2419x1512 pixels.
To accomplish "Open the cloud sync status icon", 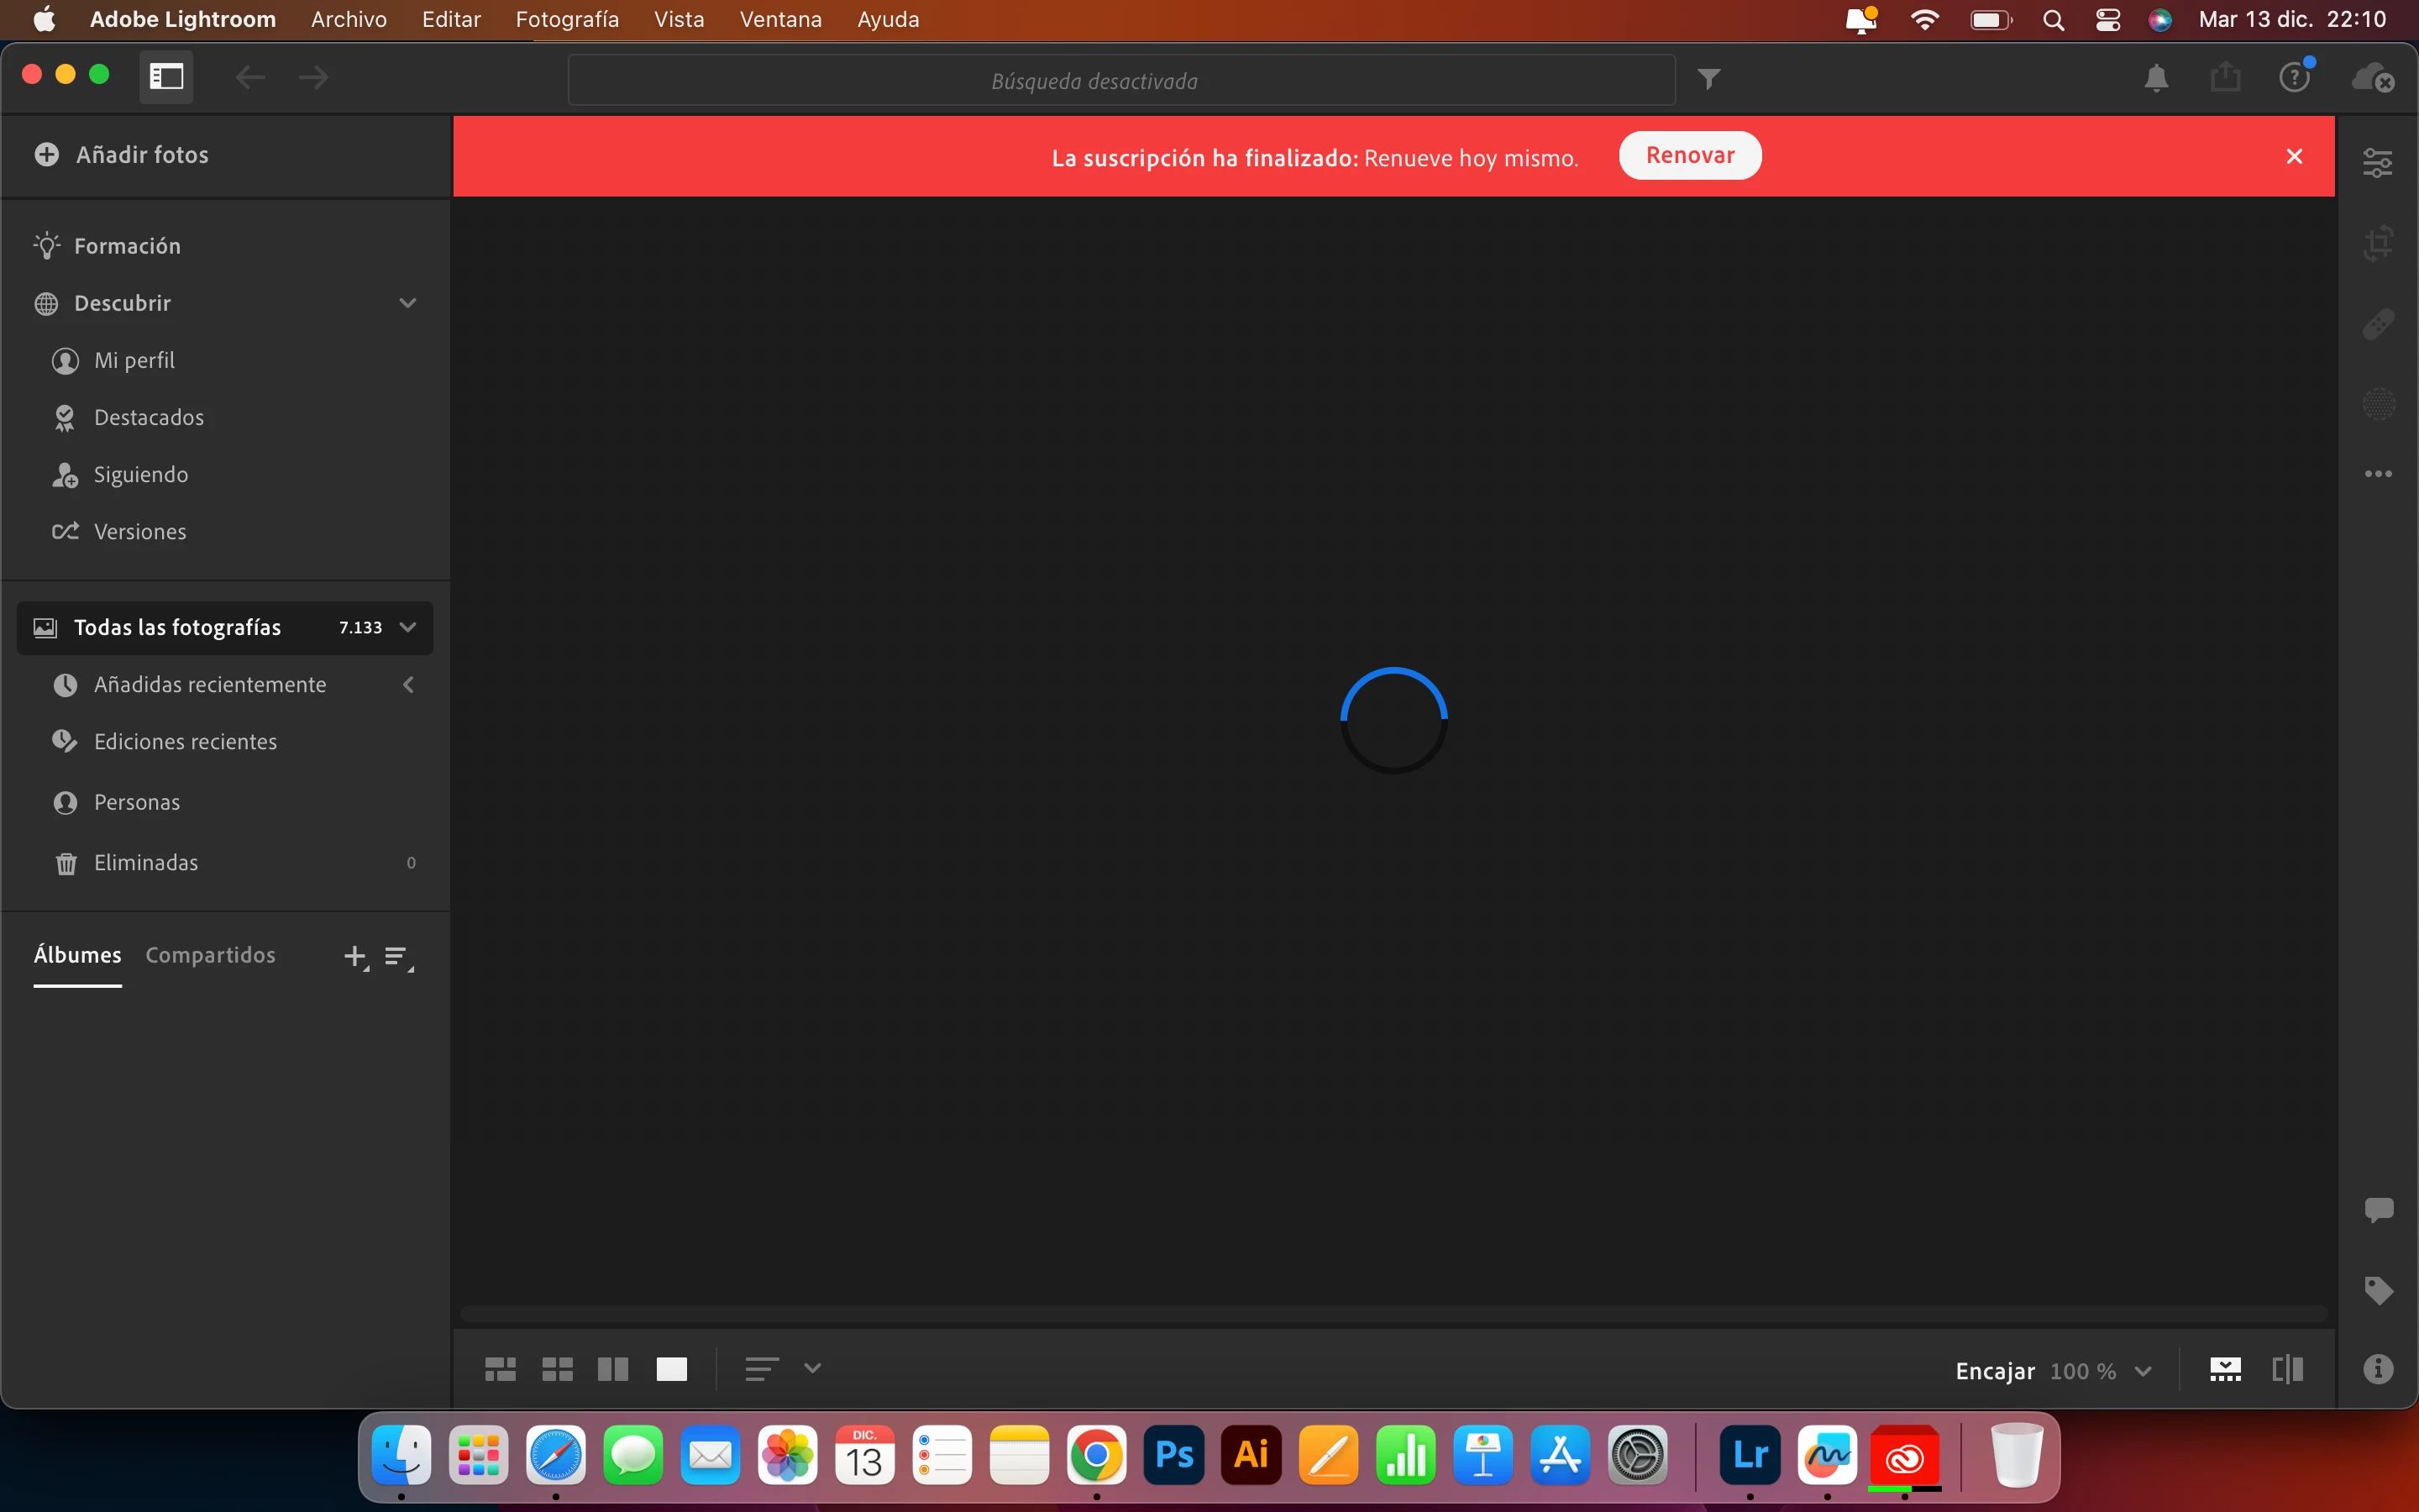I will 2372,78.
